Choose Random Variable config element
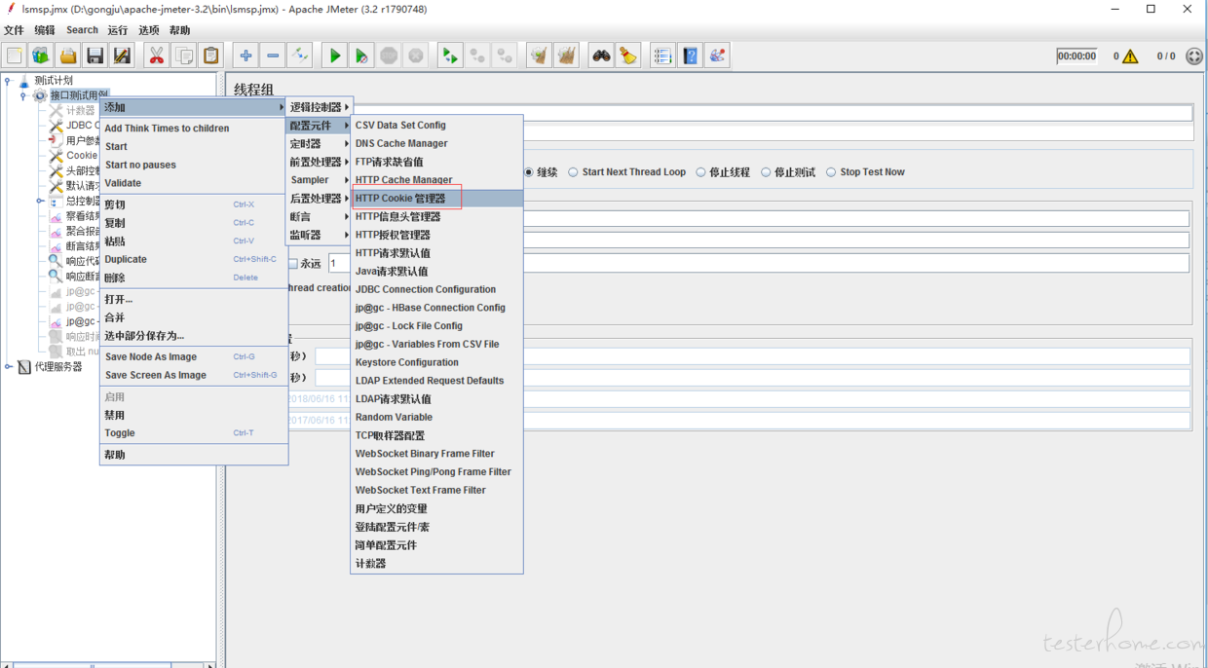Viewport: 1208px width, 668px height. tap(436, 418)
